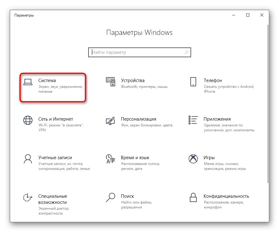Maximize the Параметры window
This screenshot has width=279, height=232.
click(248, 15)
